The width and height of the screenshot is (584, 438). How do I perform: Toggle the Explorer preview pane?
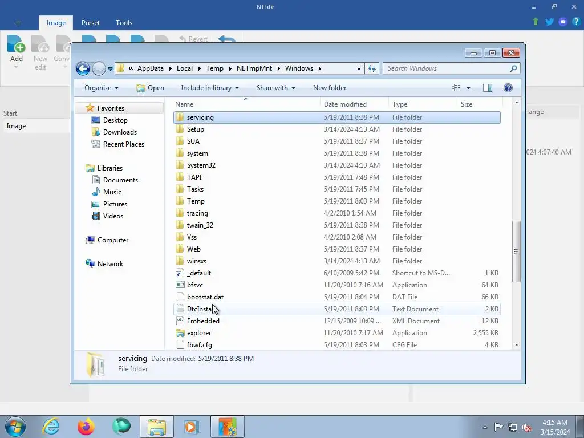(x=488, y=87)
